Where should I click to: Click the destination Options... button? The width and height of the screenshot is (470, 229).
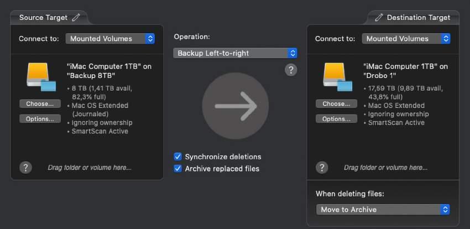click(336, 119)
